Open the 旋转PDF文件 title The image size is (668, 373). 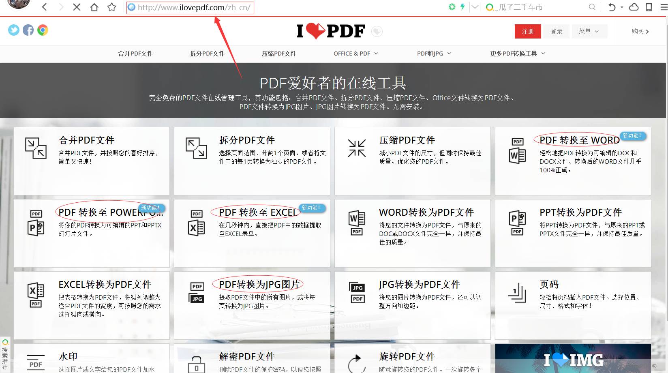click(x=407, y=357)
